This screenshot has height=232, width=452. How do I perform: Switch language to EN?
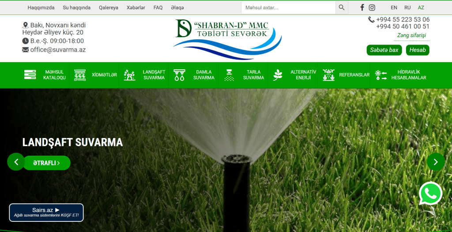pos(394,7)
